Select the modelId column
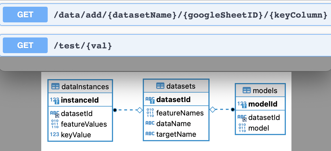The height and width of the screenshot is (151, 331). (x=263, y=104)
